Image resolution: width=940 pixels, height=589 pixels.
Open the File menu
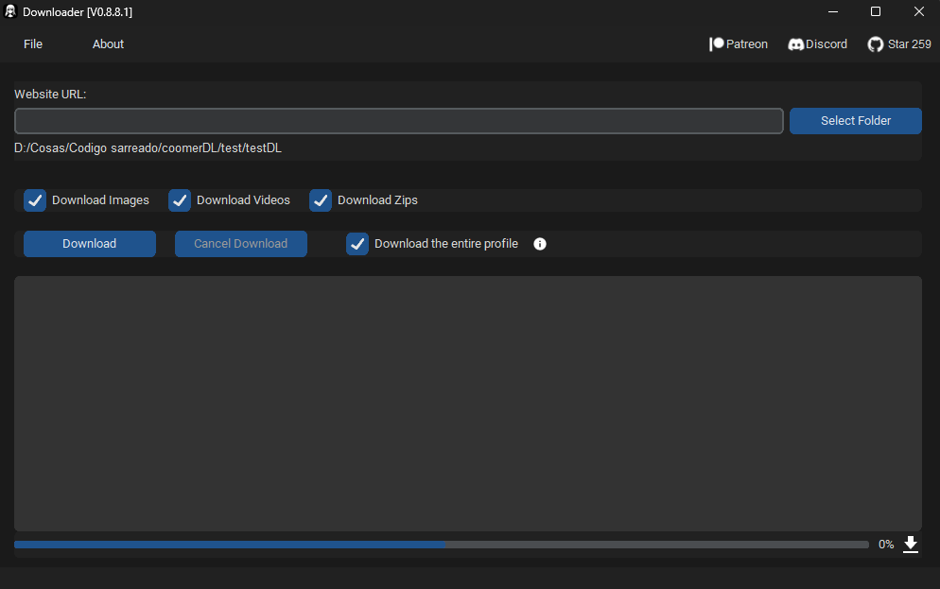[32, 43]
